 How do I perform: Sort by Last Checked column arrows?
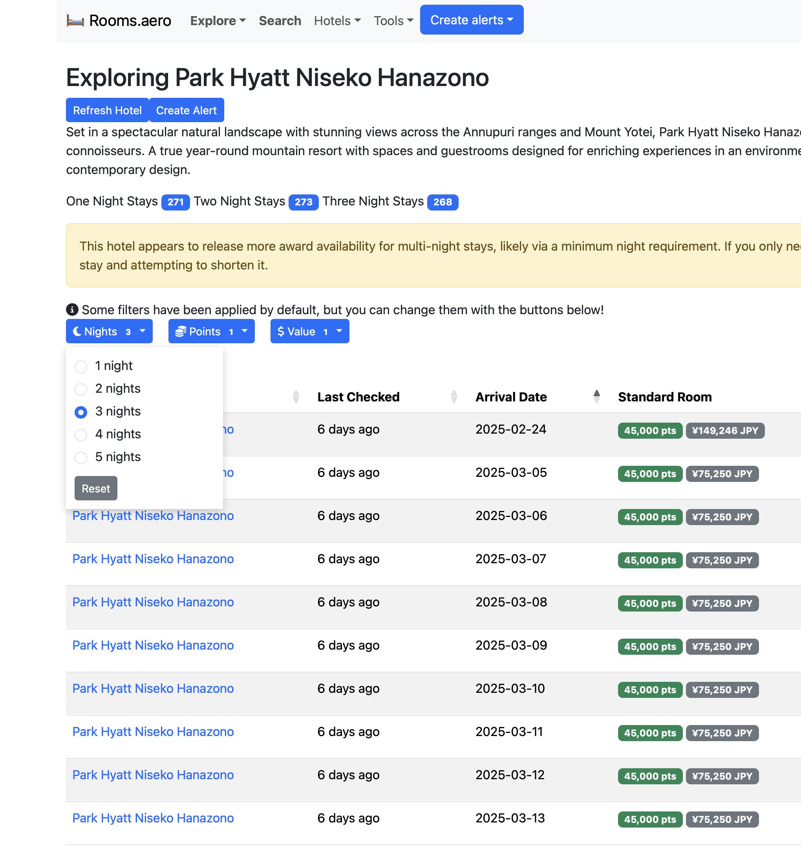tap(454, 397)
